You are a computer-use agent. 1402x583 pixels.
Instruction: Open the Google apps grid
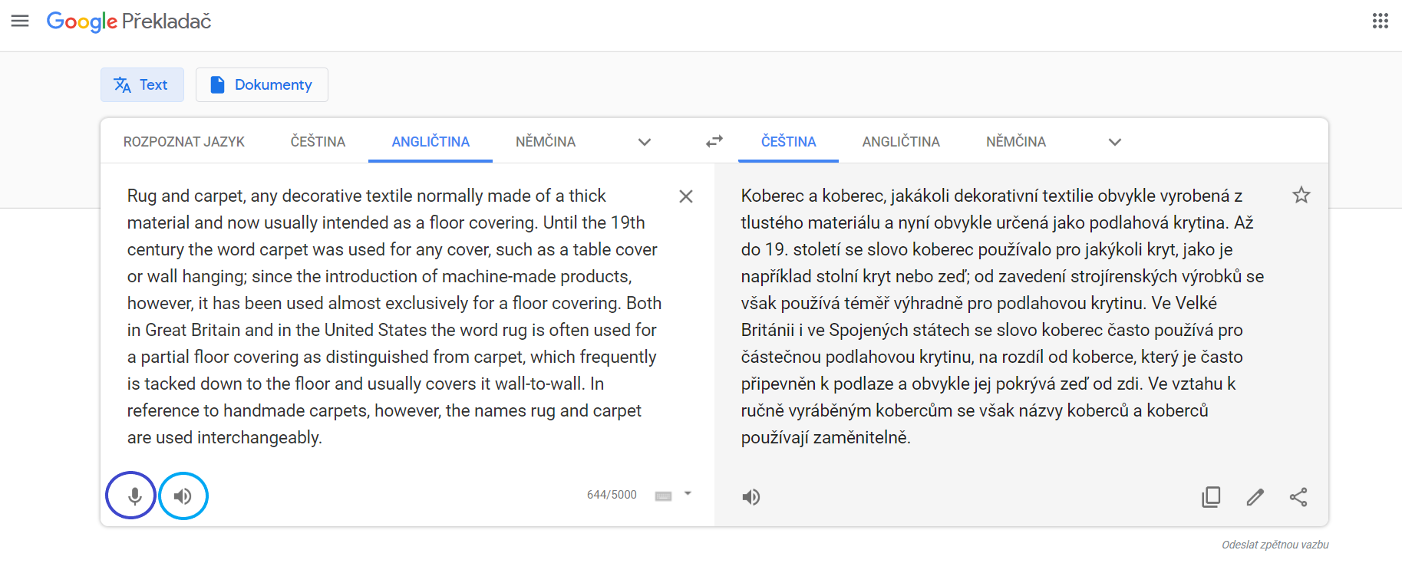(1380, 21)
